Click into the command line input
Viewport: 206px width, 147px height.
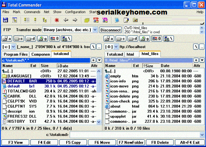coord(135,135)
